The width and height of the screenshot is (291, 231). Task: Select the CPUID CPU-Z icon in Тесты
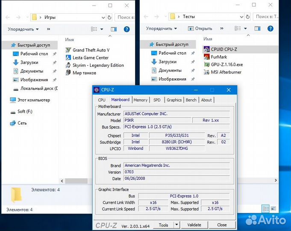pos(206,49)
